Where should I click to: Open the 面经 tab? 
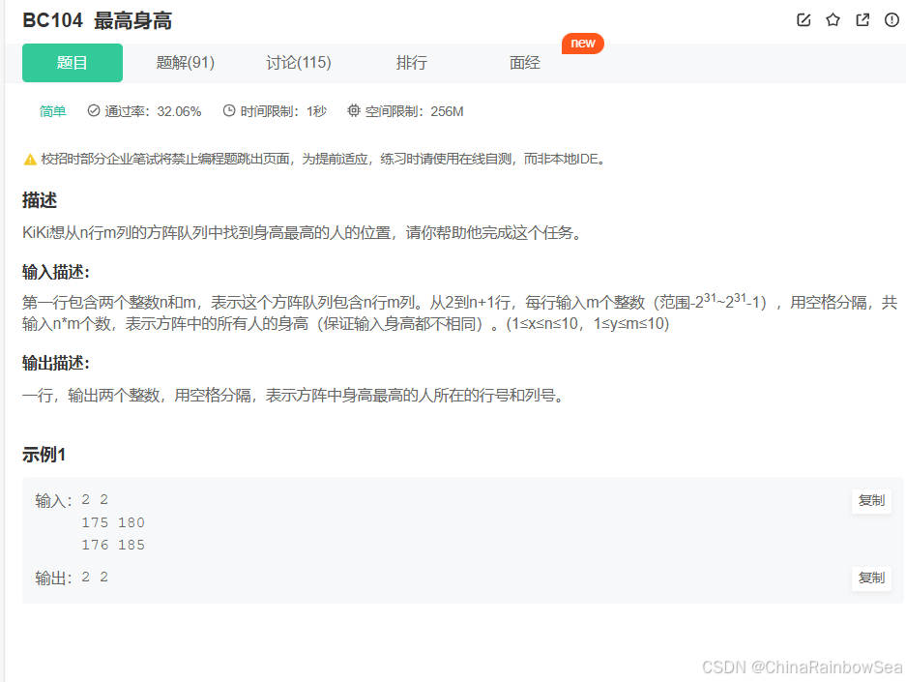coord(524,62)
